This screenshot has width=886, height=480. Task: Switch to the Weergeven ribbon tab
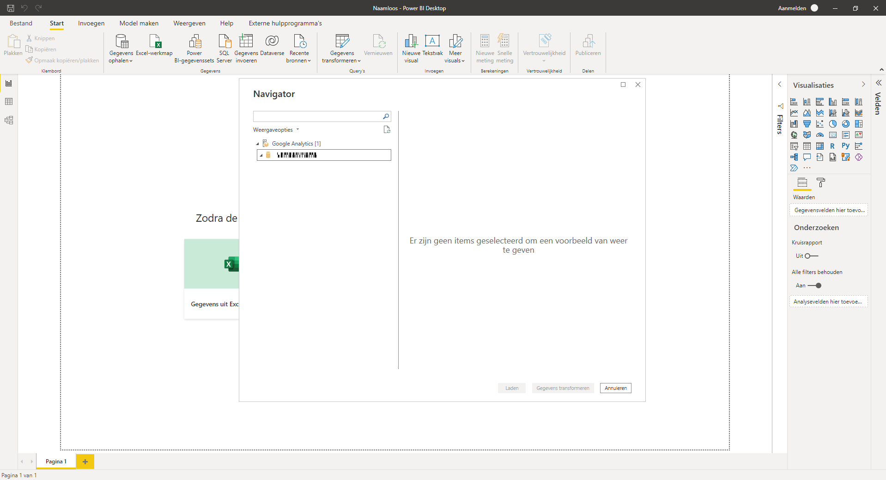(189, 23)
